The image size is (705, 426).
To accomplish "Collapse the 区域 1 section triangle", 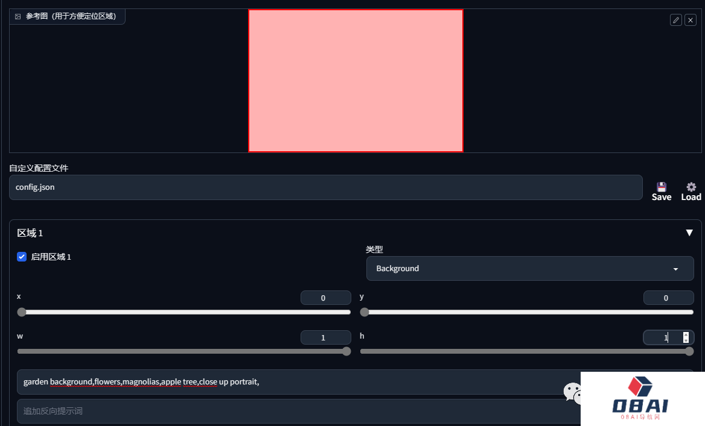I will point(689,233).
